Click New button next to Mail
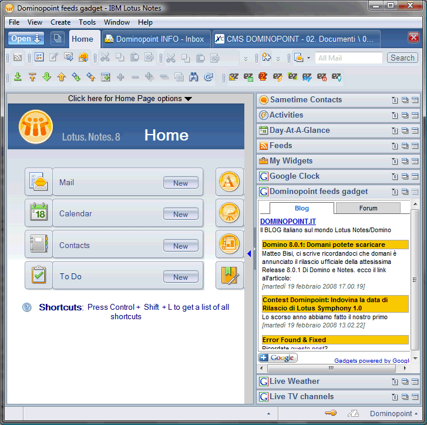Viewport: 427px width, 425px height. [x=180, y=183]
